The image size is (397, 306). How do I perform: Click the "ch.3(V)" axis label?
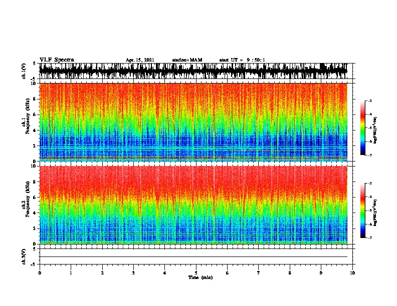(x=24, y=256)
